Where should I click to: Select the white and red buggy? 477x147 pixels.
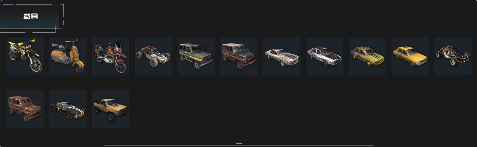click(x=153, y=56)
